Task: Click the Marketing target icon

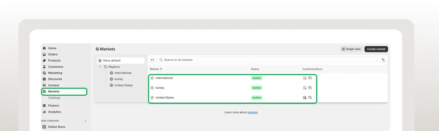Action: tap(44, 73)
